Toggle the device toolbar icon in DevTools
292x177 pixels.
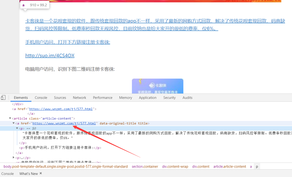pyautogui.click(x=3, y=97)
